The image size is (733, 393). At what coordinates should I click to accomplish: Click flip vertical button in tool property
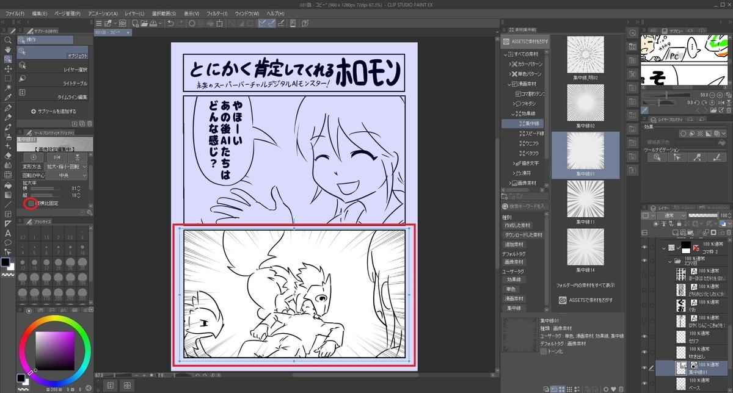coord(78,157)
